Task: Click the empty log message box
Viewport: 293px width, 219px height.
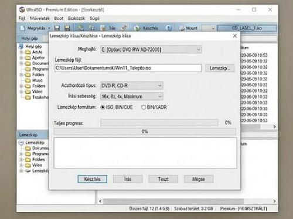Action: point(145,153)
